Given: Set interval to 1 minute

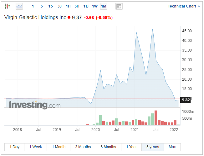Looking at the screenshot, I should click(33, 6).
